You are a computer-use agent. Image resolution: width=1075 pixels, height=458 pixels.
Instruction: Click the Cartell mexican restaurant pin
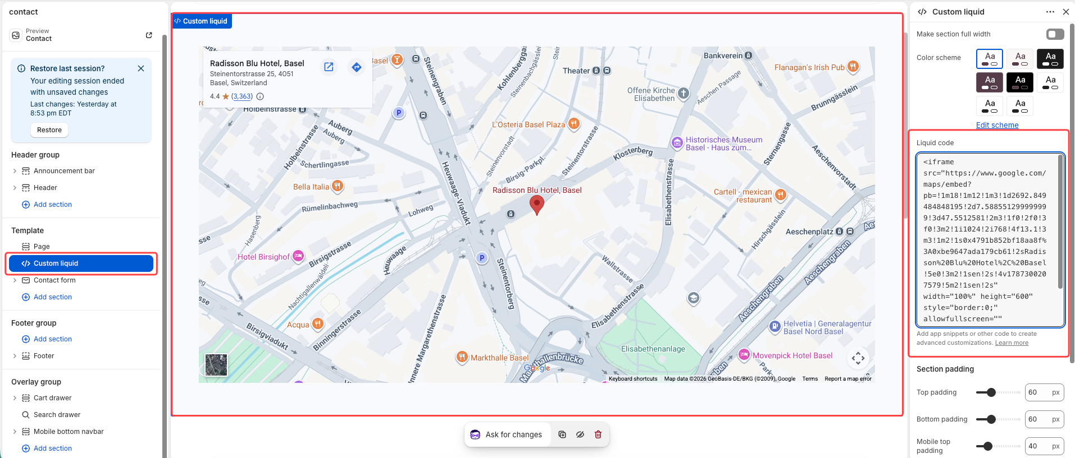(781, 195)
